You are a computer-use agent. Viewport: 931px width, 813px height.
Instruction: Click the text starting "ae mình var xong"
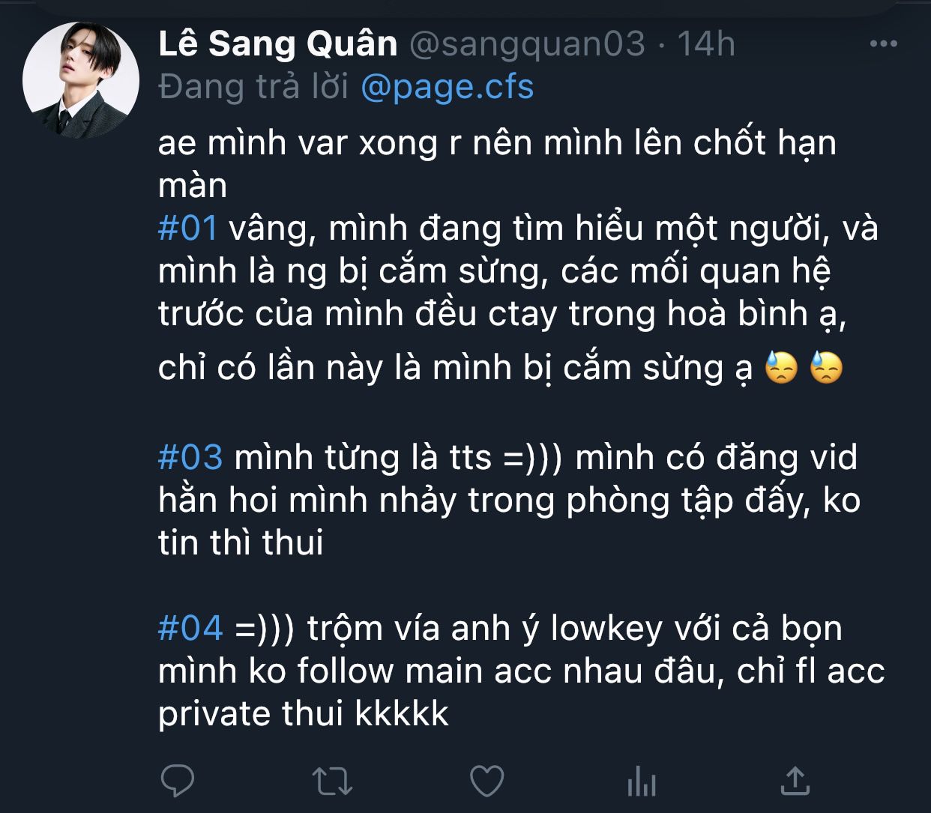click(x=496, y=142)
